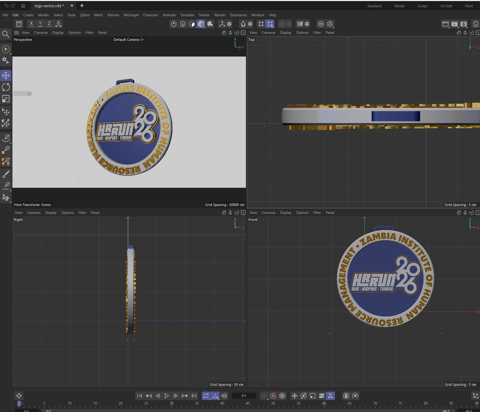Toggle Y axis lock
This screenshot has height=412, width=480.
point(40,24)
